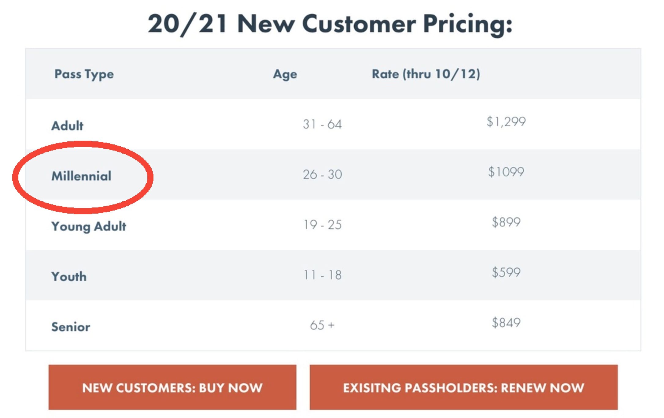Image resolution: width=664 pixels, height=418 pixels.
Task: Select the circled Millennial pass type
Action: click(x=81, y=176)
